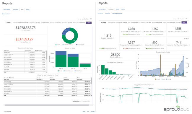This screenshot has height=114, width=192.
Task: Click the $1,978,532.75 Total Spend value
Action: coord(26,28)
